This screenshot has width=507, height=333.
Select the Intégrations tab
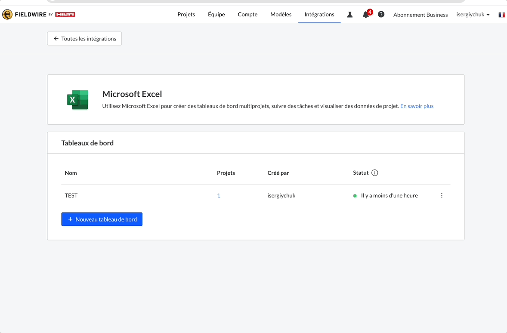coord(319,15)
